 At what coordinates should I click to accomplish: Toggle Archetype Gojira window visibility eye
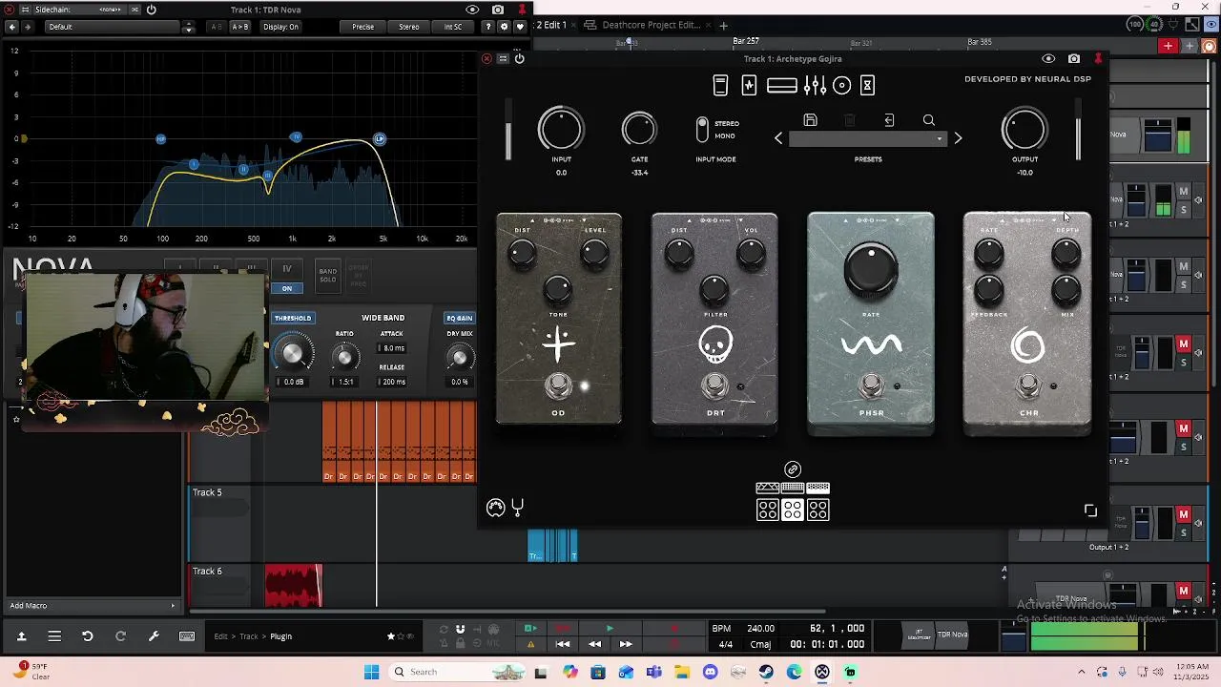[x=1048, y=59]
